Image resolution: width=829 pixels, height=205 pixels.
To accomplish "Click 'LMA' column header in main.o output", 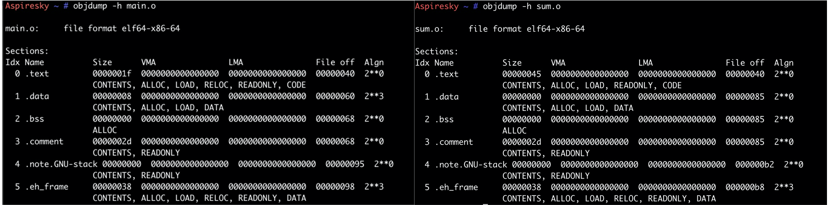I will [236, 63].
